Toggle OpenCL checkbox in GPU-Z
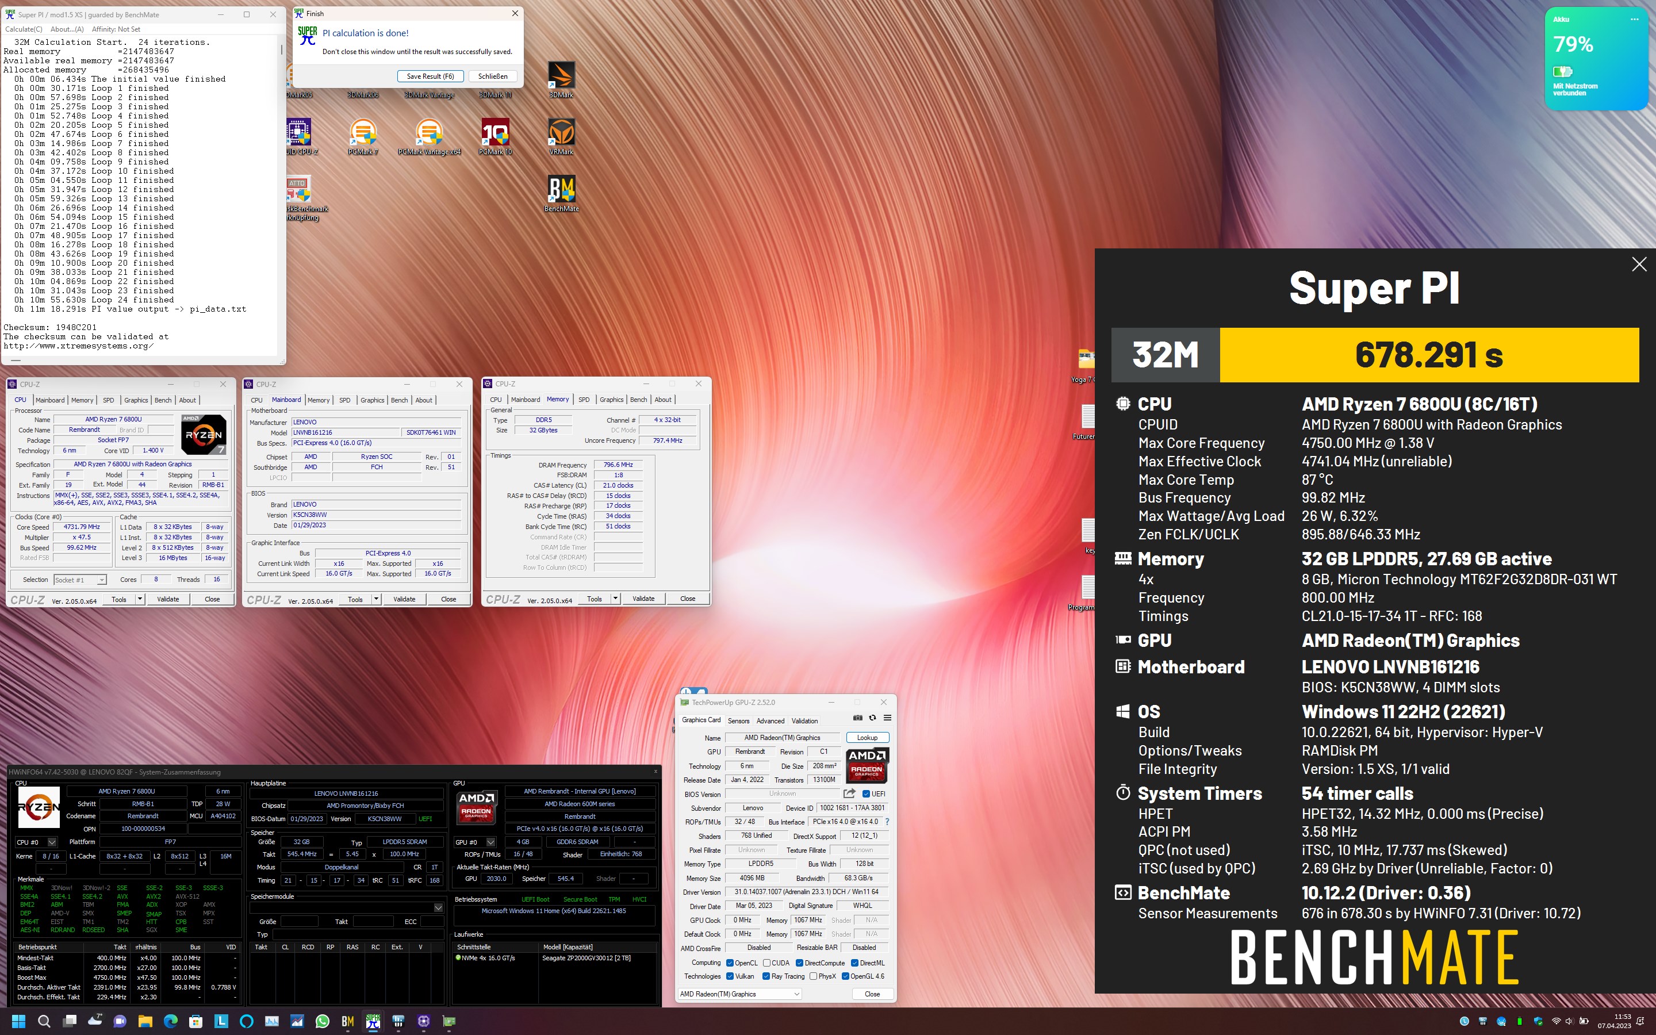 pyautogui.click(x=730, y=963)
